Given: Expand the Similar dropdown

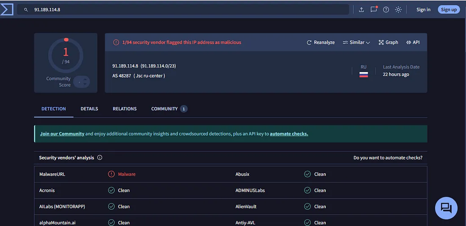Looking at the screenshot, I should click(356, 42).
